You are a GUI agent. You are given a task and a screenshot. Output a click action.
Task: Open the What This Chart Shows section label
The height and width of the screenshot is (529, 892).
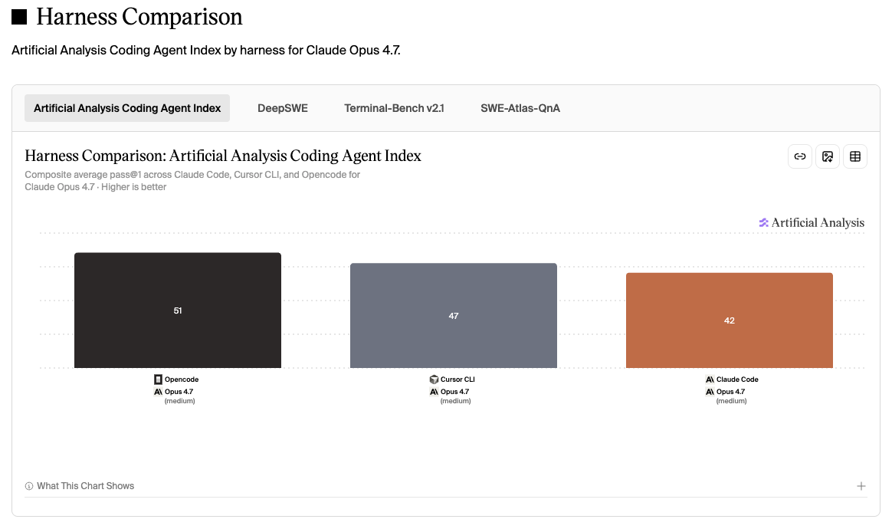(85, 486)
